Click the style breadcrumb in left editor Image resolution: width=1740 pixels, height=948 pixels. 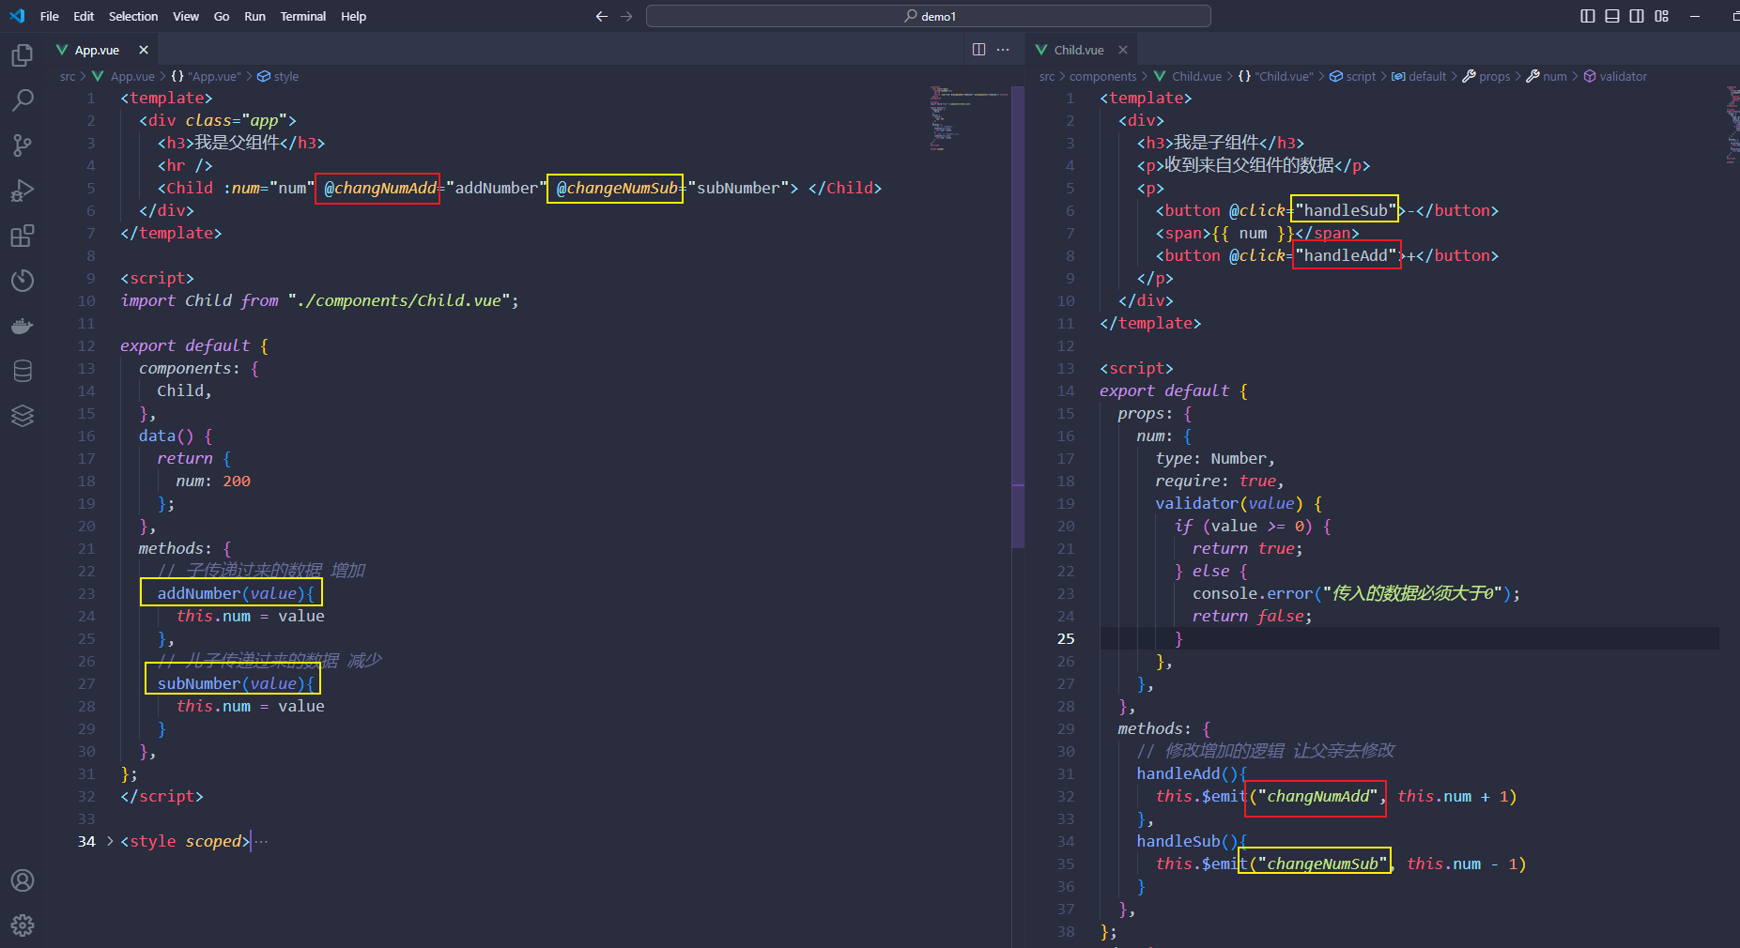click(x=278, y=76)
